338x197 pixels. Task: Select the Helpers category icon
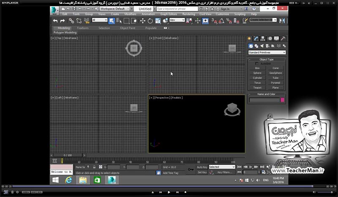point(273,46)
